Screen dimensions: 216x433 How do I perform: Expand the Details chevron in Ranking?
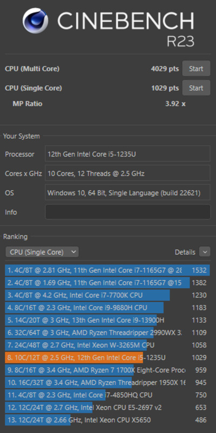click(205, 252)
